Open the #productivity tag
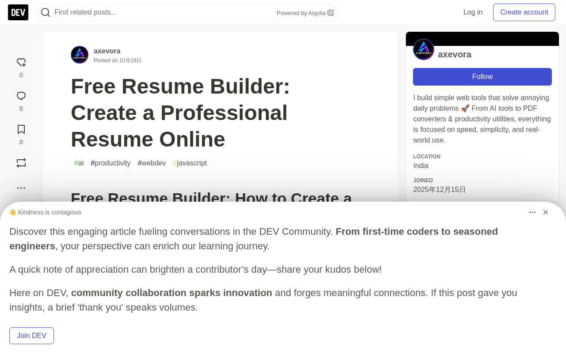The width and height of the screenshot is (566, 353). point(111,163)
